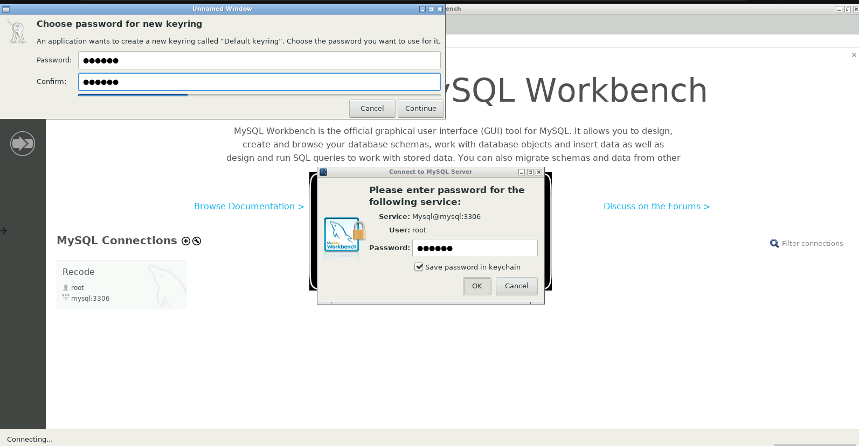Click the MySQL Connections heading
The height and width of the screenshot is (446, 859).
(117, 240)
